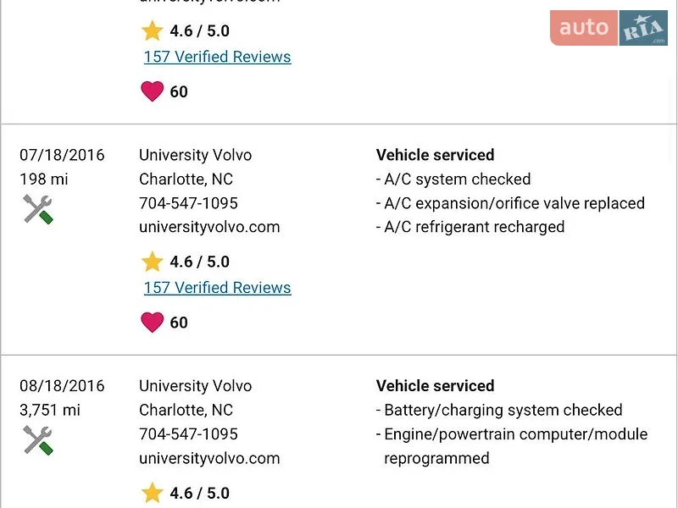
Task: Click 'Battery/charging system checked' line
Action: tap(499, 410)
